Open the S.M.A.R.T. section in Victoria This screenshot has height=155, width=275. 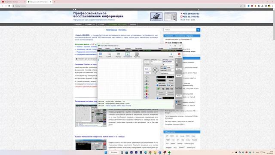coord(110,55)
